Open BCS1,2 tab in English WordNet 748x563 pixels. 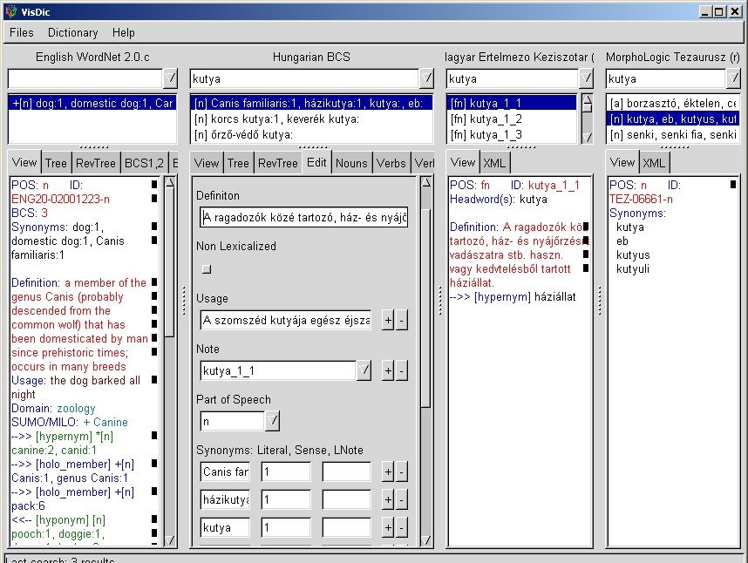(x=144, y=163)
